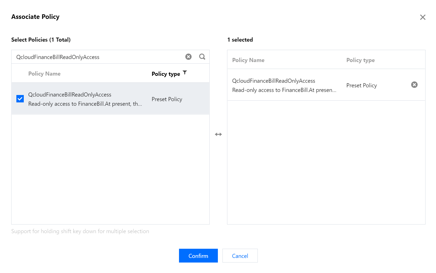Open the Policy type filter funnel
Screen dimensions: 436x273
pyautogui.click(x=185, y=73)
